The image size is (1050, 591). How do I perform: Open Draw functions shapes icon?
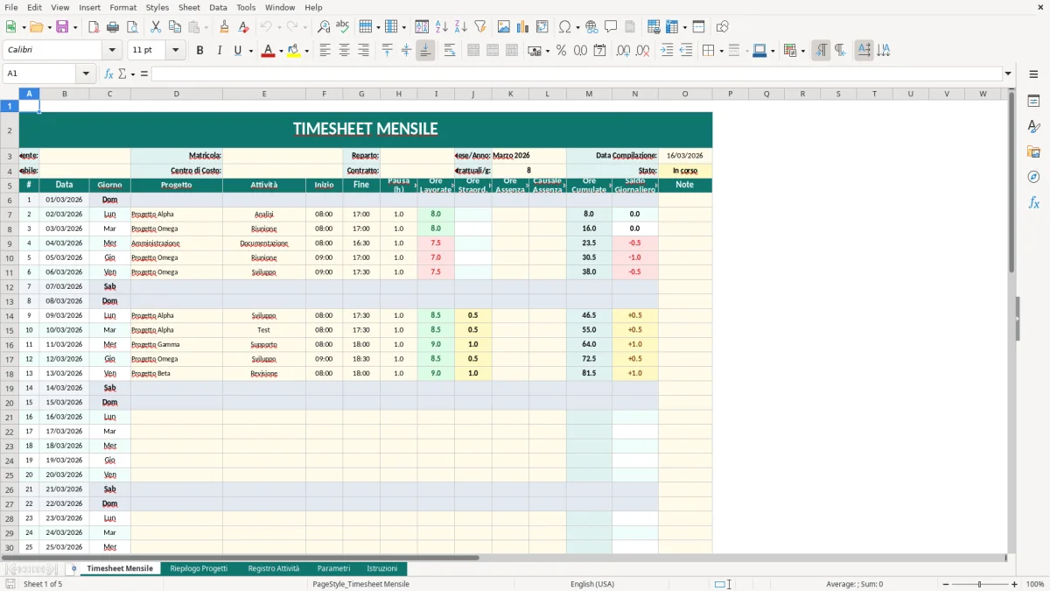pyautogui.click(x=723, y=27)
